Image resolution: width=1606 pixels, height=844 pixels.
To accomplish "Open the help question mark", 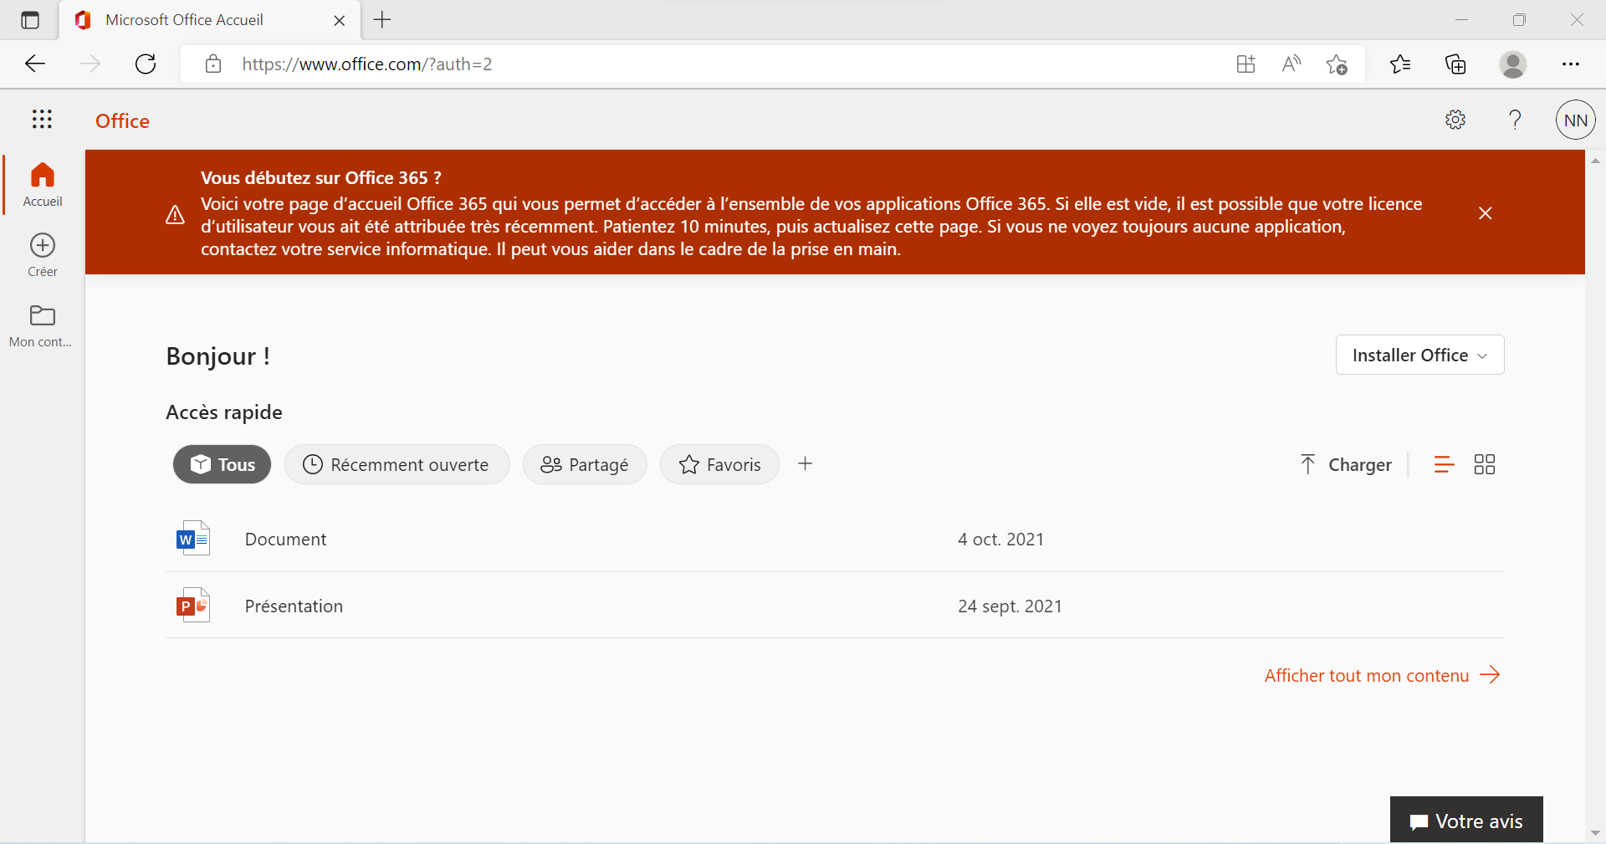I will [x=1515, y=120].
